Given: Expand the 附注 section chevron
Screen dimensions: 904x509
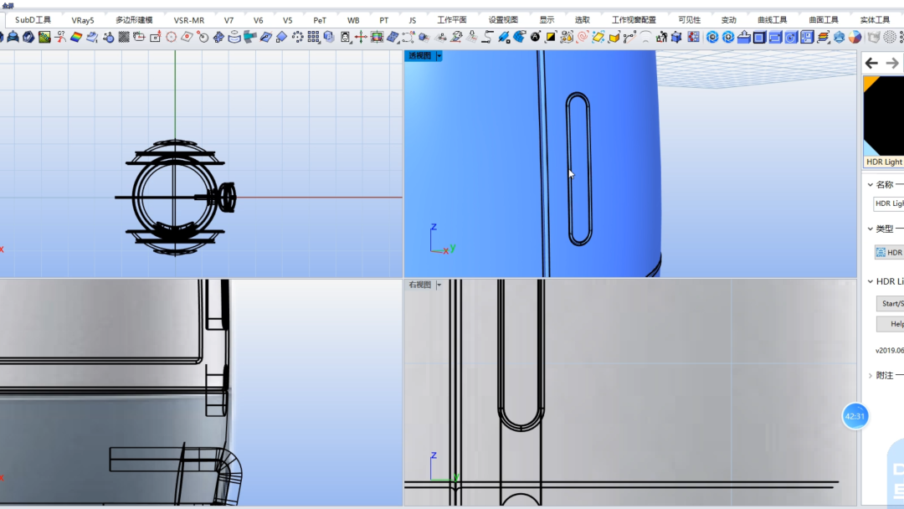Looking at the screenshot, I should point(870,375).
